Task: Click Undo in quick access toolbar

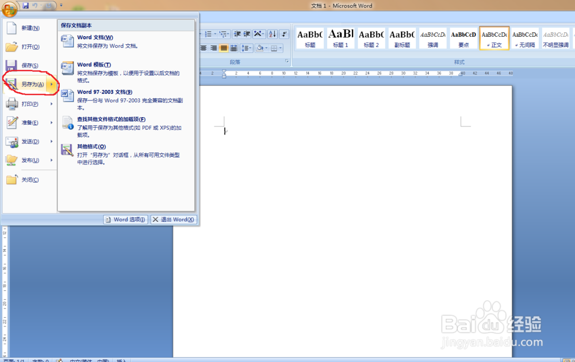Action: 35,5
